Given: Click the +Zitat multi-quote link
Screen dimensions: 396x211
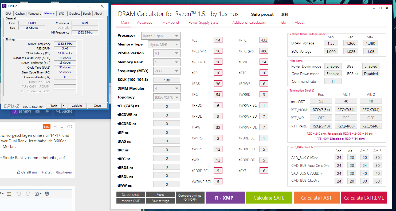Looking at the screenshot, I should [46, 172].
